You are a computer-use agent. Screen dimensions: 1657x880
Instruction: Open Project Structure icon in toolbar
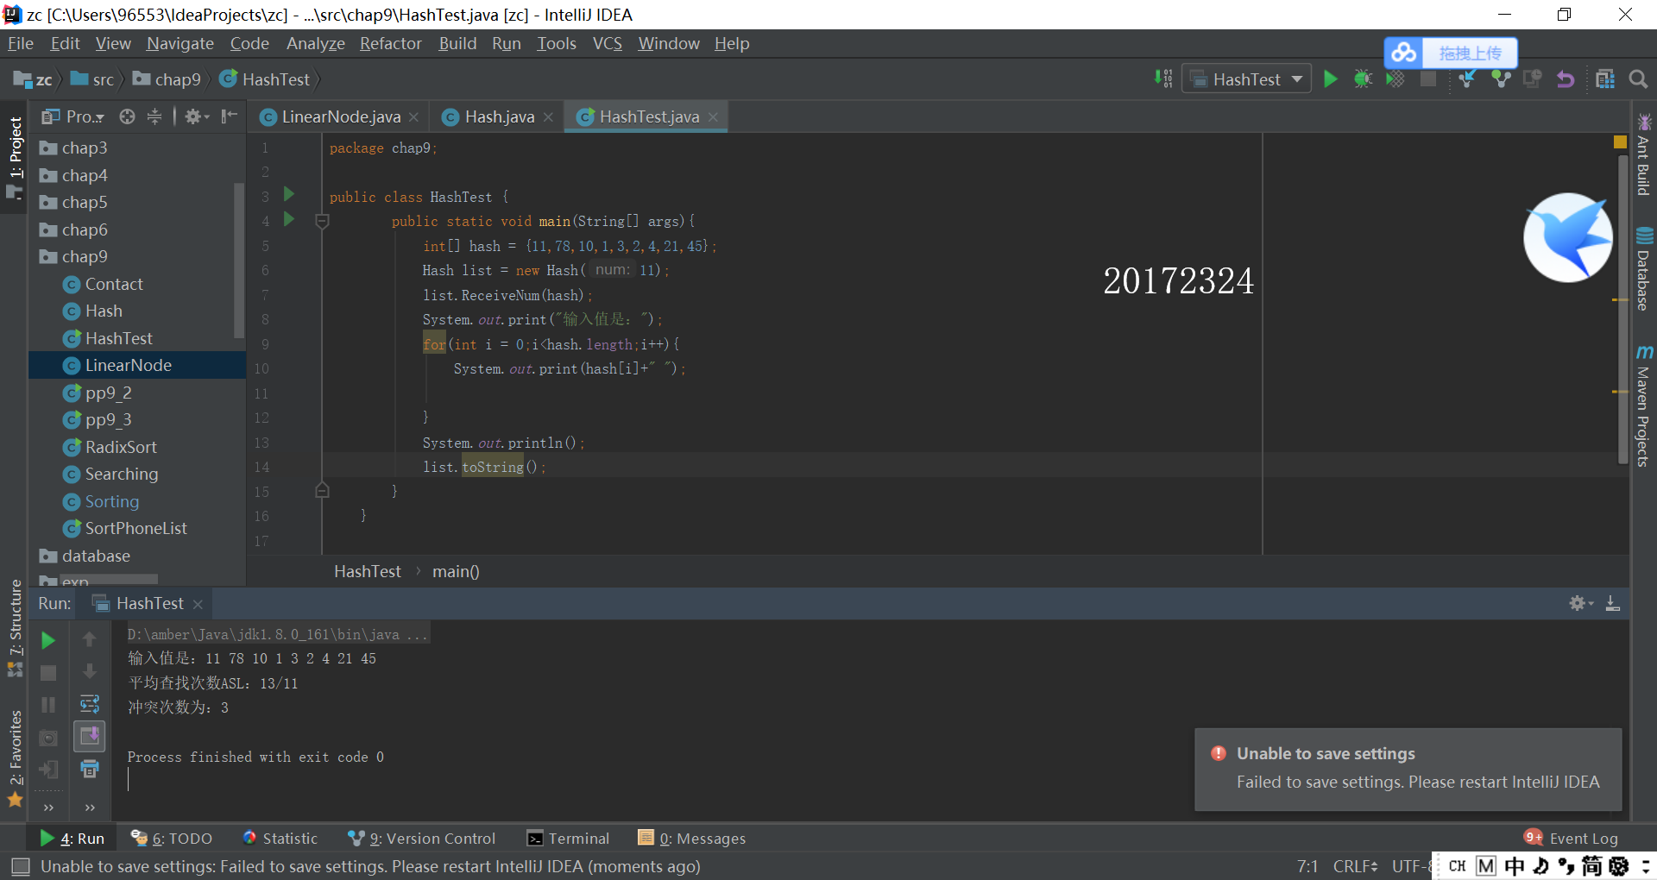tap(1605, 79)
